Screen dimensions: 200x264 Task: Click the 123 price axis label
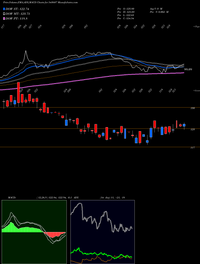coord(193,130)
